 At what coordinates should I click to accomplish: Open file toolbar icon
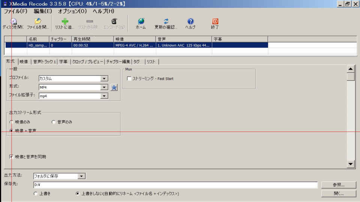click(38, 21)
